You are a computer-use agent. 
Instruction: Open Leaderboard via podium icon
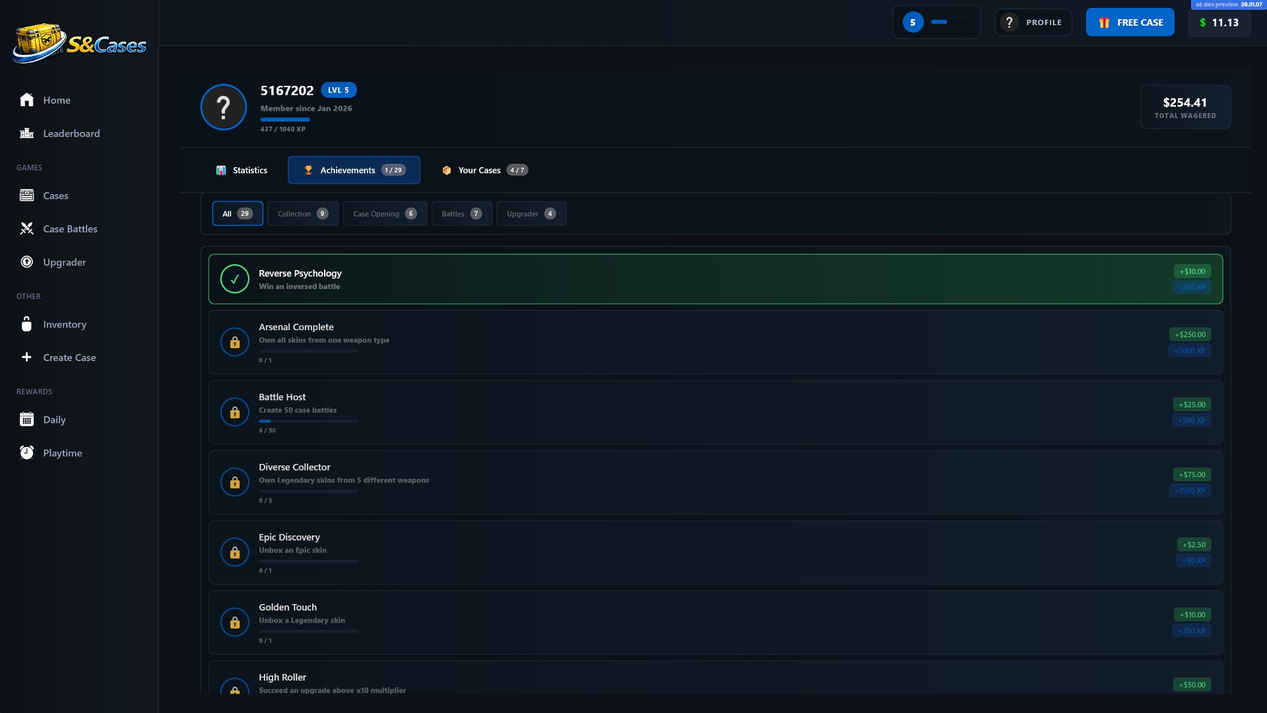pyautogui.click(x=26, y=133)
